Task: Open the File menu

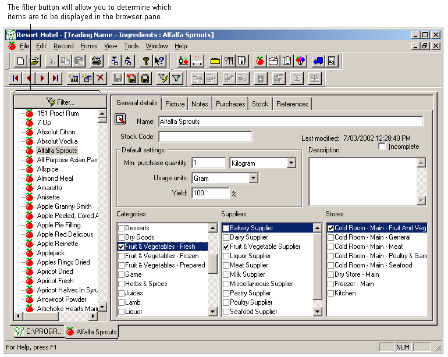Action: (x=24, y=46)
